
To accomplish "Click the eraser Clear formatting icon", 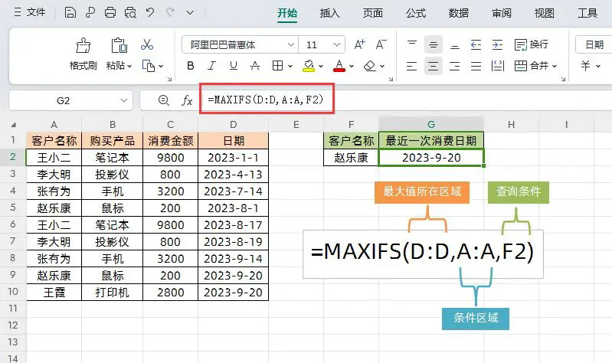I will click(x=369, y=66).
